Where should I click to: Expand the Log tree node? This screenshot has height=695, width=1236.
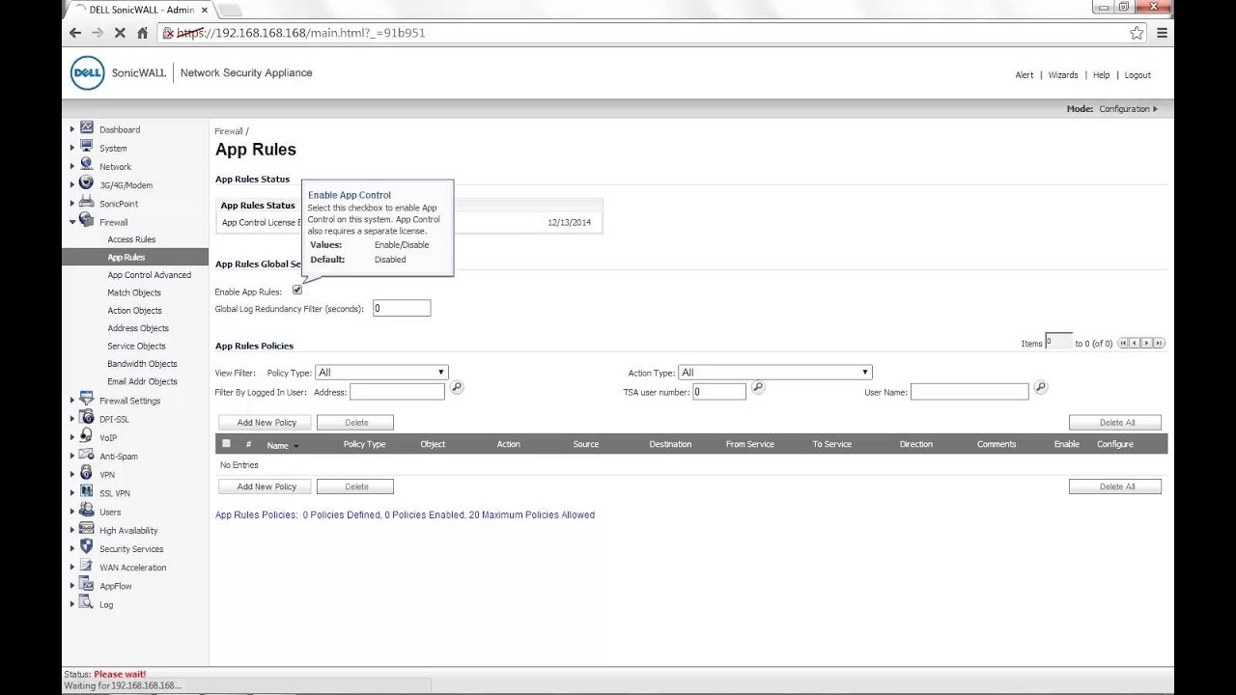click(x=71, y=604)
